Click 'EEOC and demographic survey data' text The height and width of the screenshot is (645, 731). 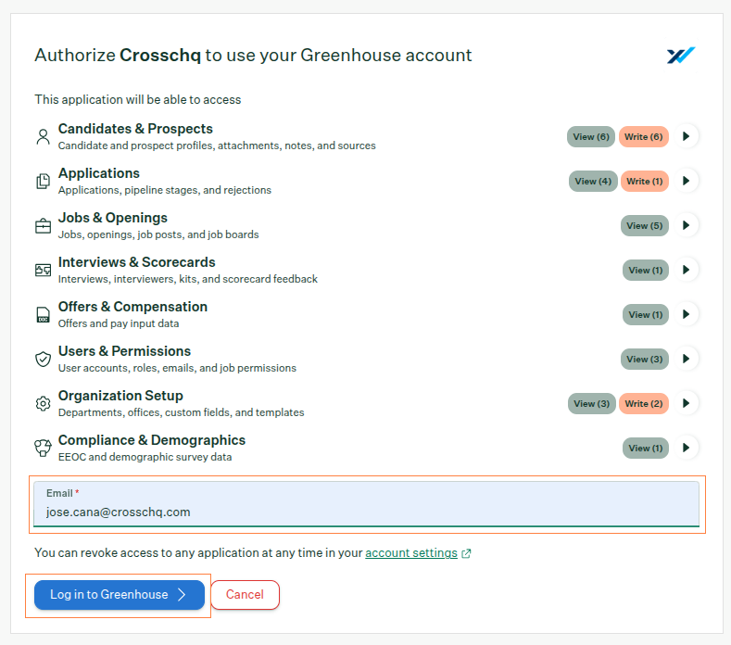click(x=145, y=457)
